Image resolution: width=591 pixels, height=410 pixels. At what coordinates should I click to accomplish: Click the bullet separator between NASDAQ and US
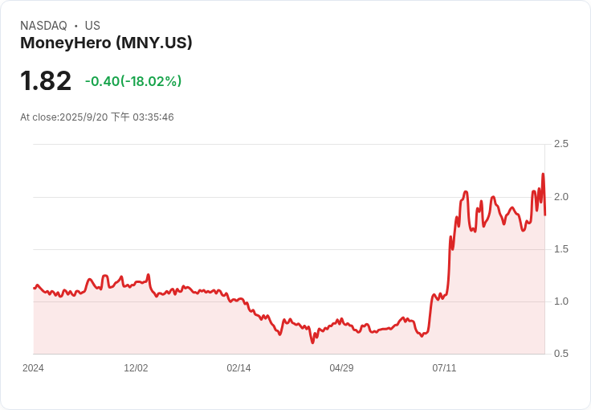tap(76, 26)
